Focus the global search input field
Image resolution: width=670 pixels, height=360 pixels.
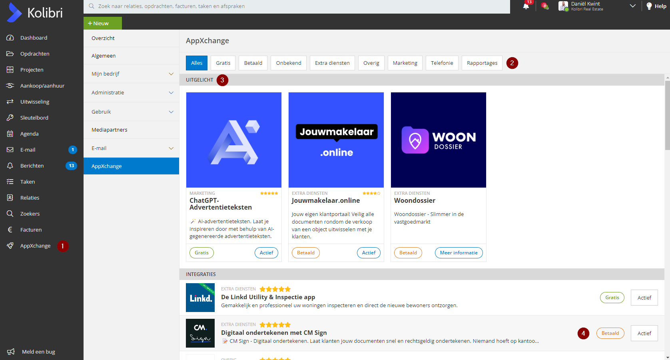pyautogui.click(x=297, y=6)
